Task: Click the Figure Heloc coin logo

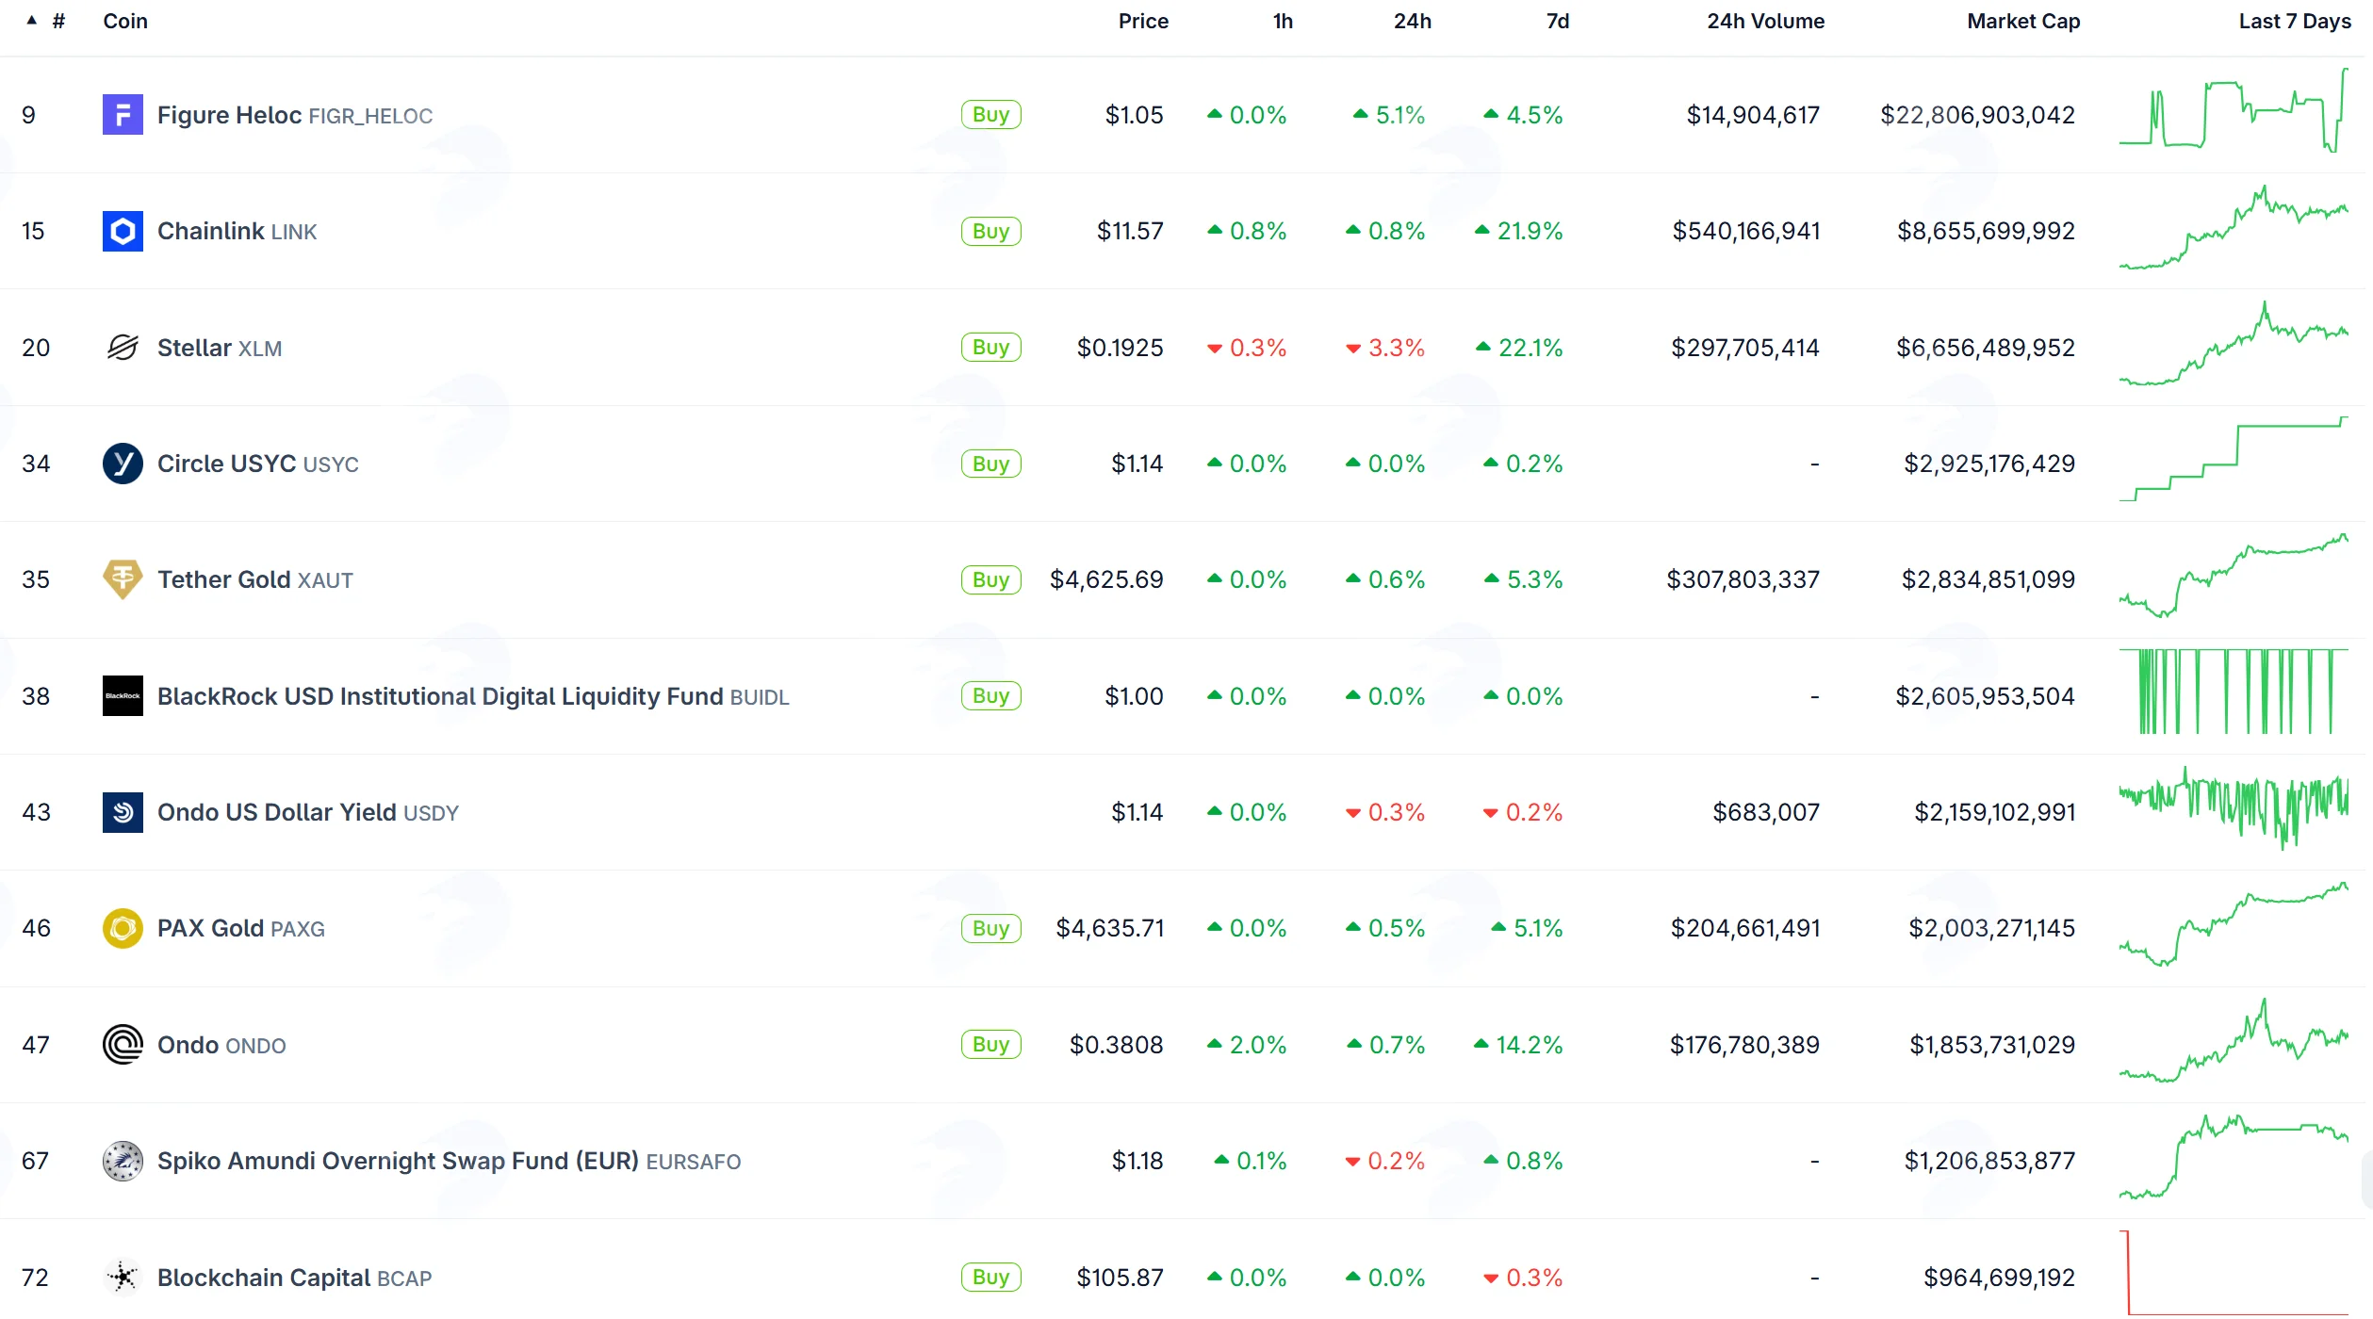Action: [123, 115]
